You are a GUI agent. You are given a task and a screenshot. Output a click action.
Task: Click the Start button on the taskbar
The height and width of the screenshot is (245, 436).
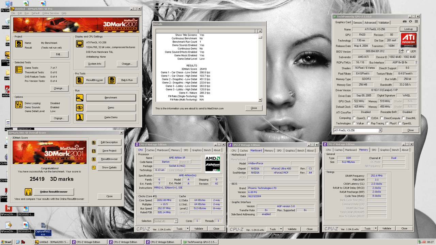click(6, 242)
